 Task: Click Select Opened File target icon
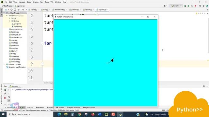coord(12,10)
